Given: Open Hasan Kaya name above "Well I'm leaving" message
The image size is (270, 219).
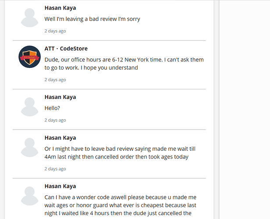Looking at the screenshot, I should [60, 8].
